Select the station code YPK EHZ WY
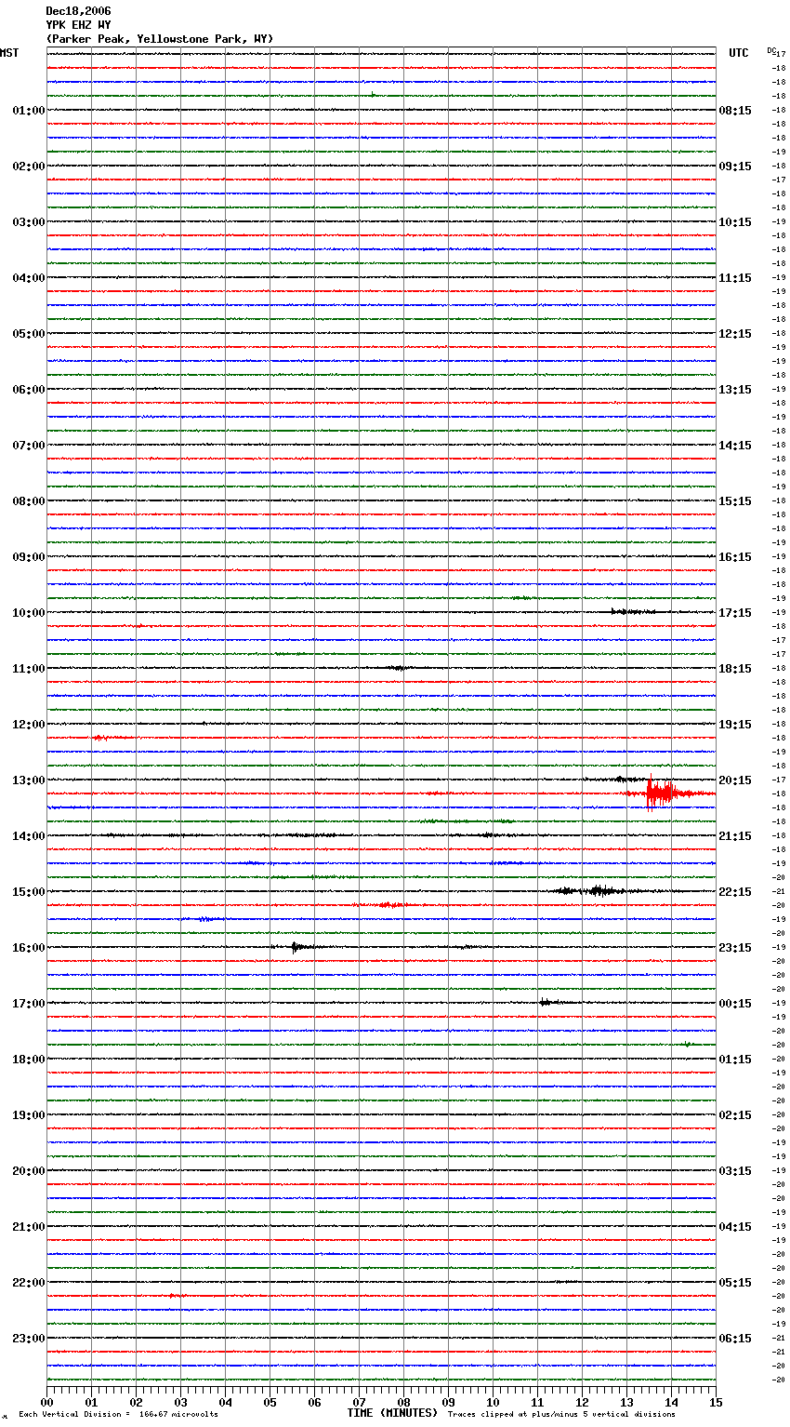Image resolution: width=790 pixels, height=1427 pixels. [x=78, y=25]
